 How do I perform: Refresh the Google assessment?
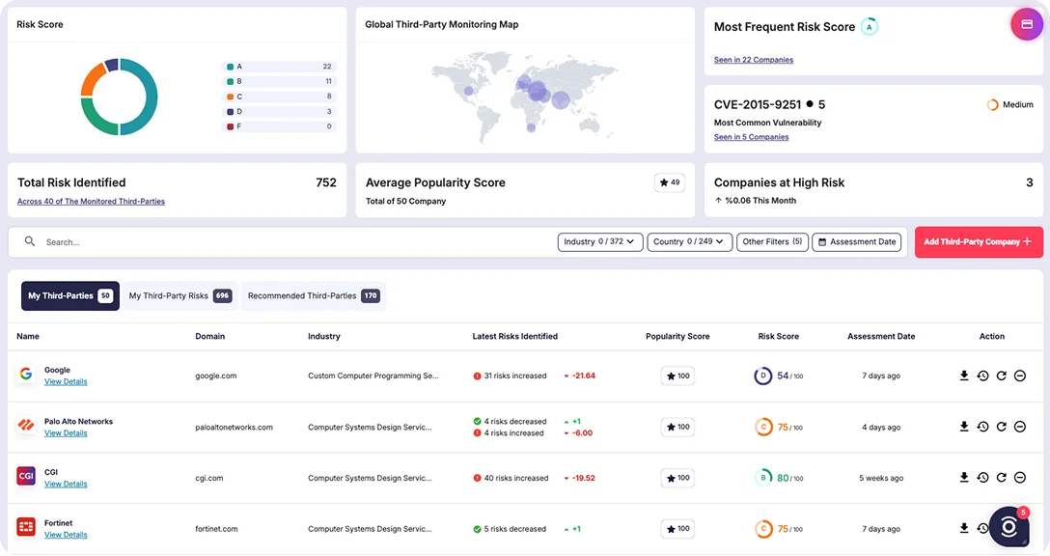1001,375
